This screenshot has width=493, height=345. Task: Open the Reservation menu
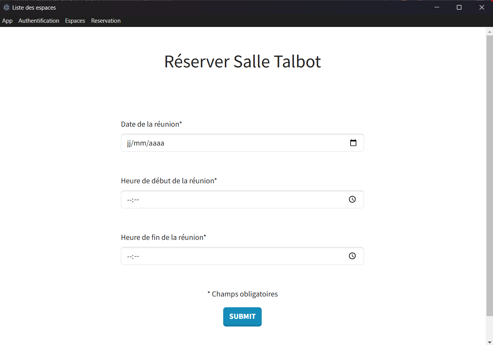click(x=106, y=21)
